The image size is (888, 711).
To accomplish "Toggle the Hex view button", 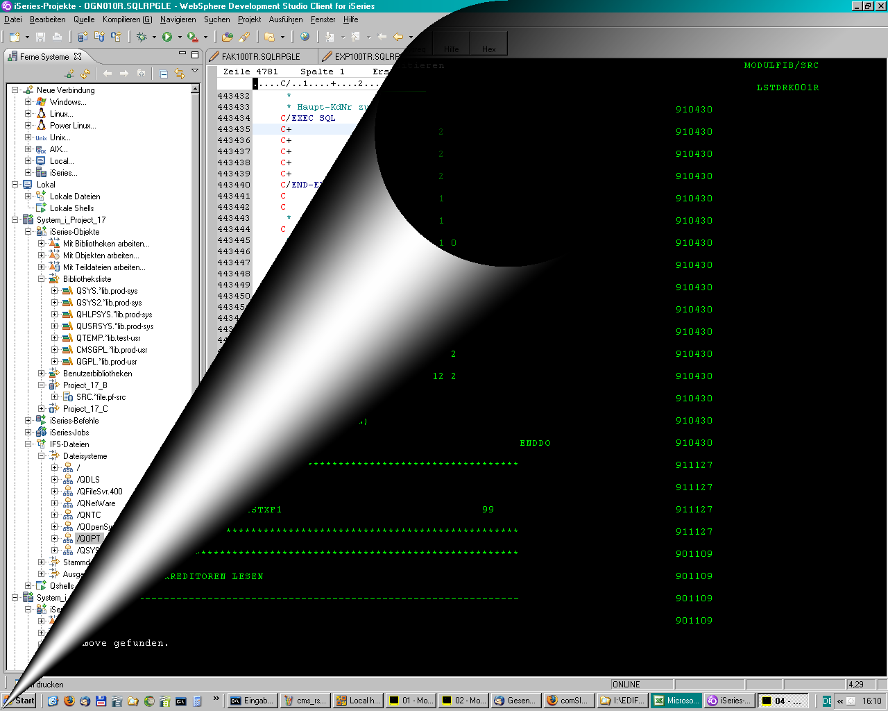I will pyautogui.click(x=488, y=45).
